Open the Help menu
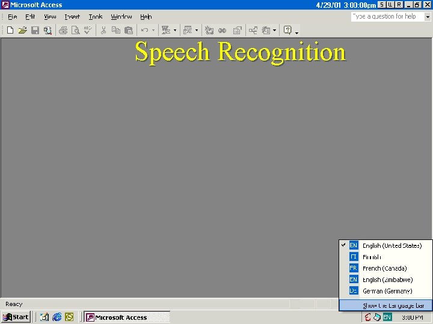This screenshot has width=433, height=324. click(146, 17)
